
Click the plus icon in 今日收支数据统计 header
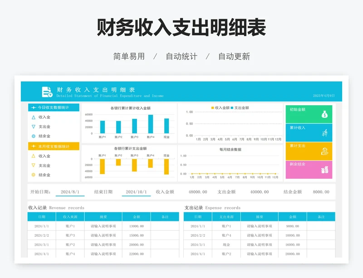pos(34,107)
